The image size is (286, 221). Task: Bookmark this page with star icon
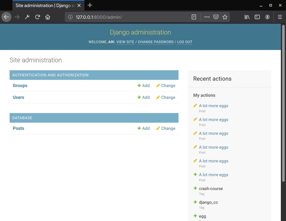225,17
